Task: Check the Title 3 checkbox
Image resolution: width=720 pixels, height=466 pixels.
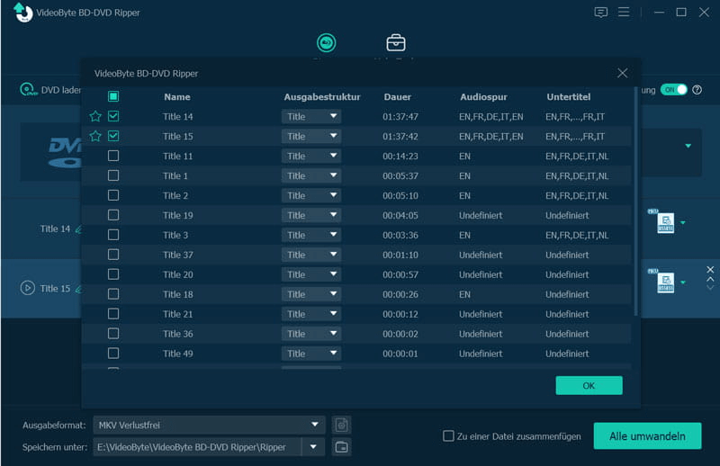Action: point(113,235)
